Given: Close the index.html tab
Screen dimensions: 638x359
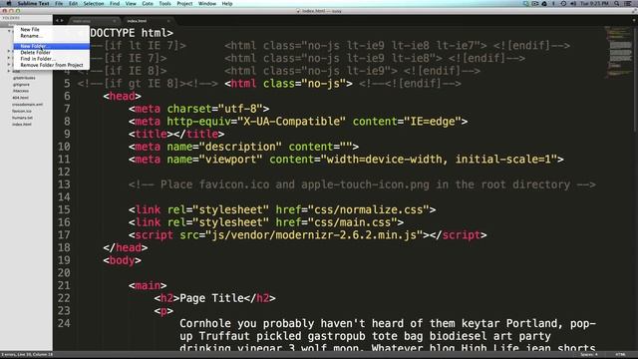Looking at the screenshot, I should pos(168,21).
